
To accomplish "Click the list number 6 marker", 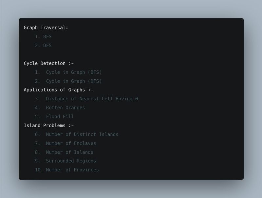I will [x=37, y=134].
